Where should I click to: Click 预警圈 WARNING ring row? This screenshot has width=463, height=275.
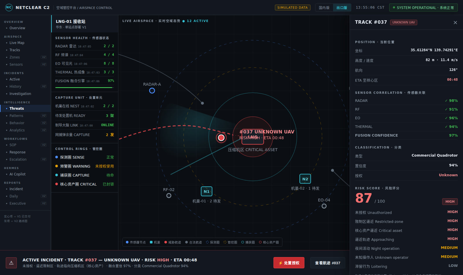click(84, 166)
